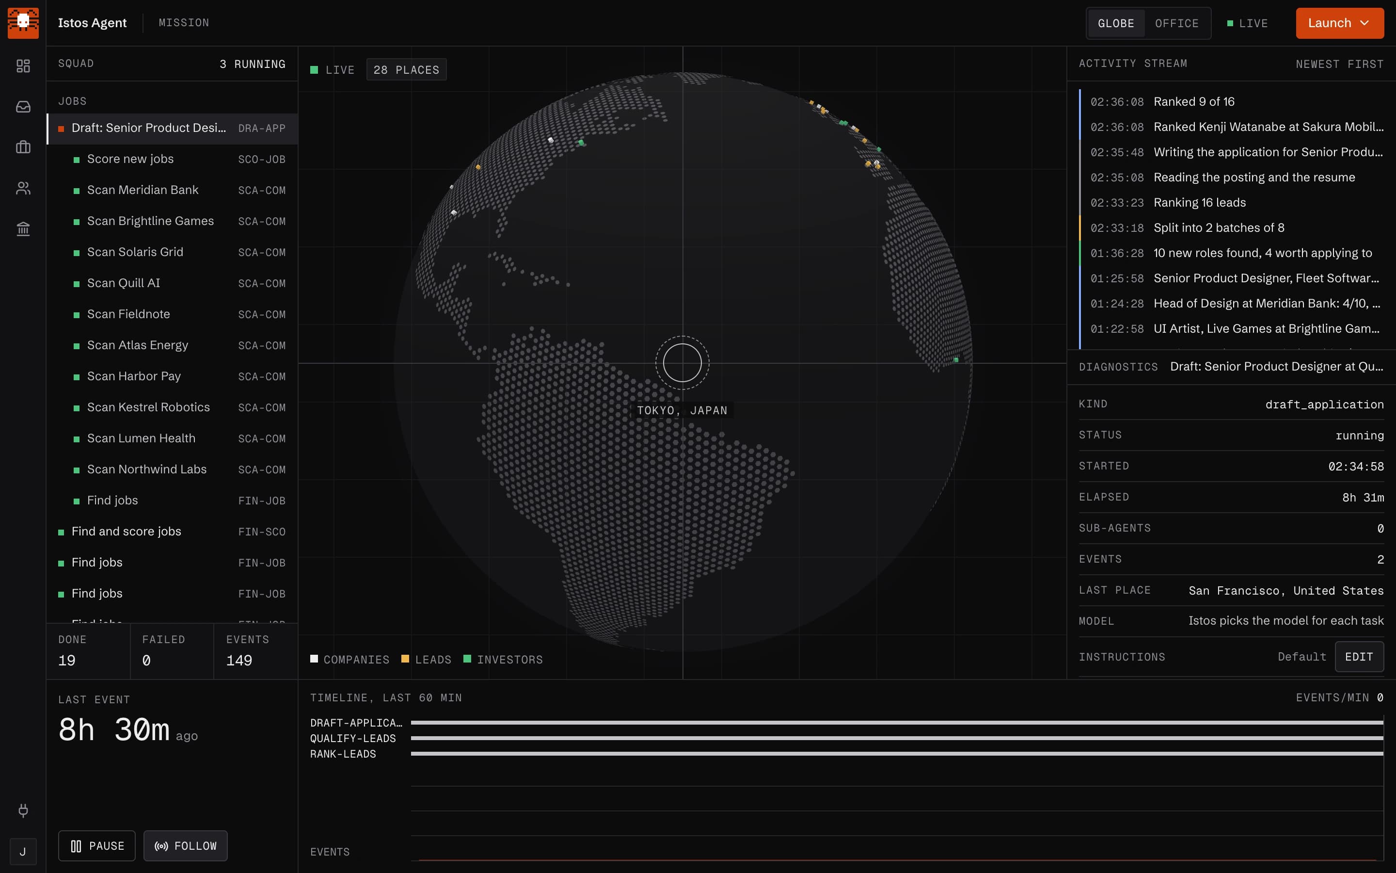Open 'Ranked 9 of 16' activity entry
The height and width of the screenshot is (873, 1396).
[x=1232, y=102]
